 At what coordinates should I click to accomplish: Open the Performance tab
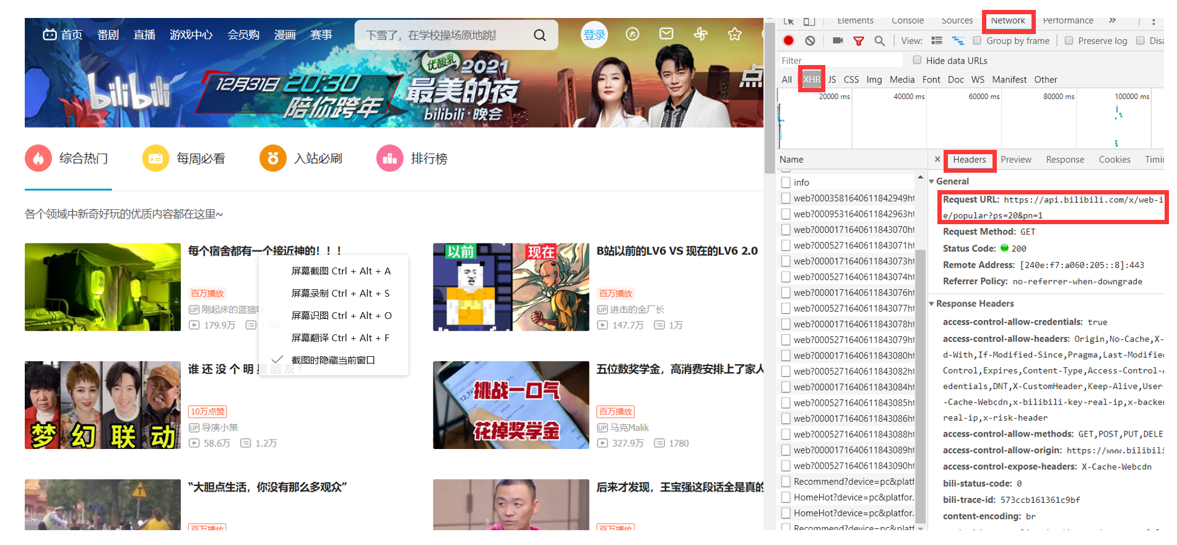click(x=1068, y=20)
